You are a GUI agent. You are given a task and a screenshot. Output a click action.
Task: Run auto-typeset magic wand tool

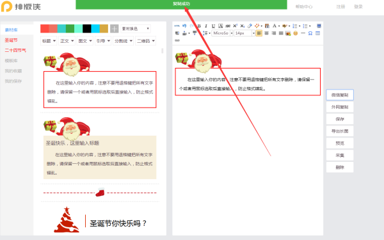pos(257,26)
